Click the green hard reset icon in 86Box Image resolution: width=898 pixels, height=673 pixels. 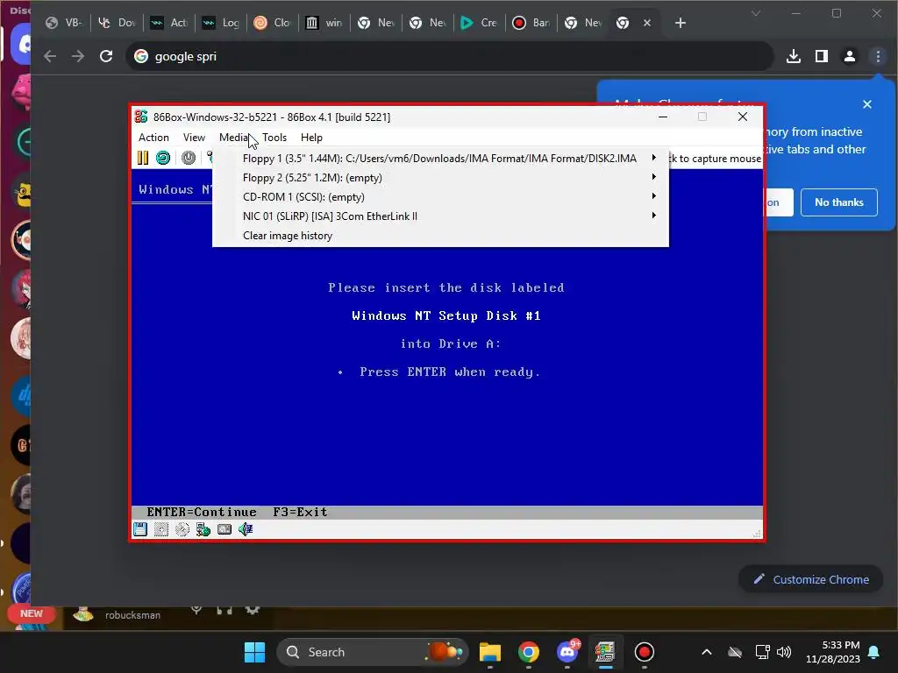tap(163, 158)
